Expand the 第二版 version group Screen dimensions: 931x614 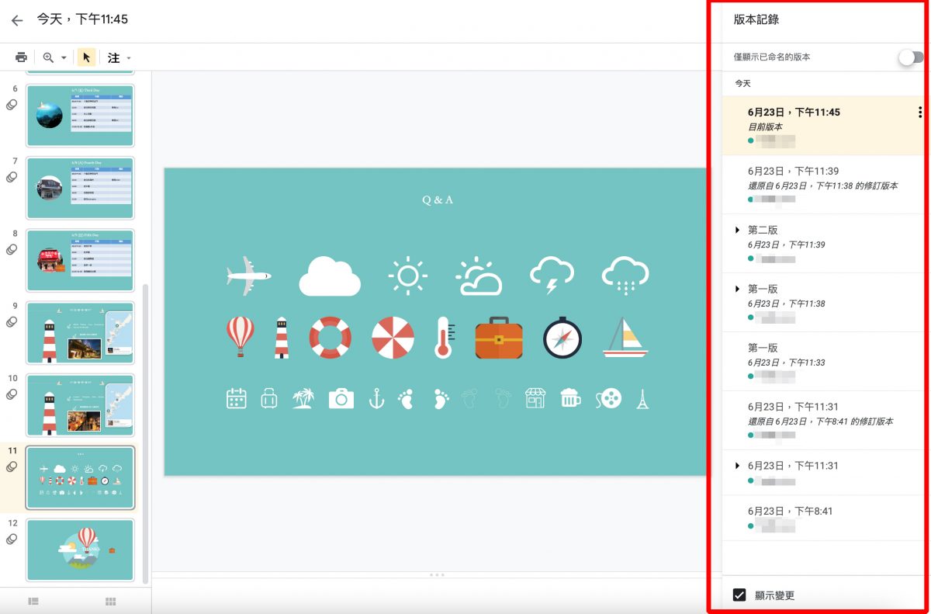pyautogui.click(x=737, y=230)
